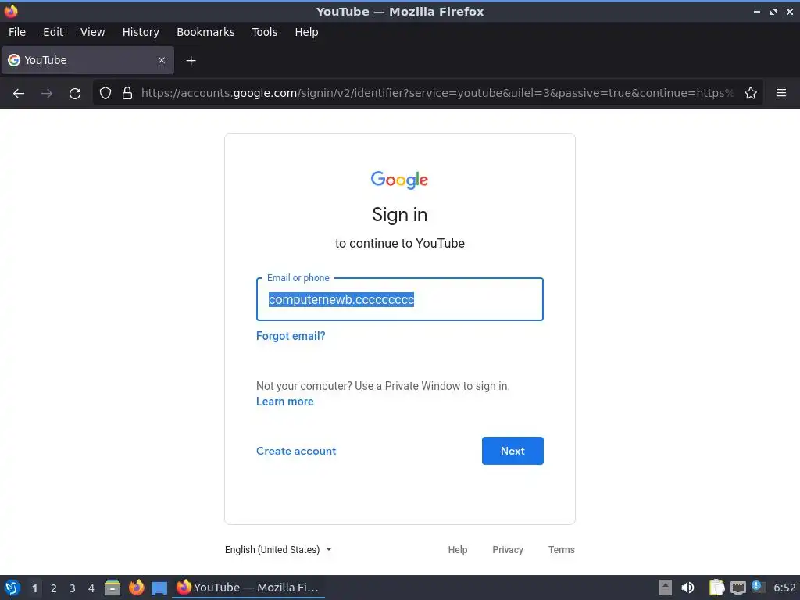The image size is (800, 600).
Task: Maximize the Firefox window
Action: [773, 11]
